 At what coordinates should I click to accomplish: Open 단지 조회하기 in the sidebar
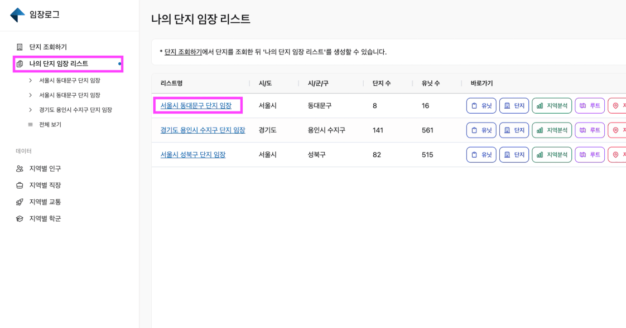(x=48, y=47)
